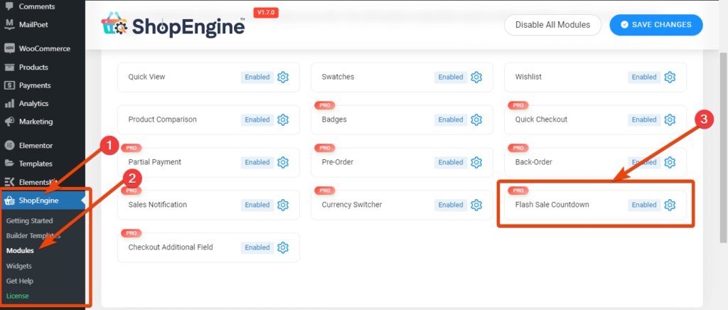Screen dimensions: 728x310
Task: Open Sales Notification settings gear
Action: point(283,205)
